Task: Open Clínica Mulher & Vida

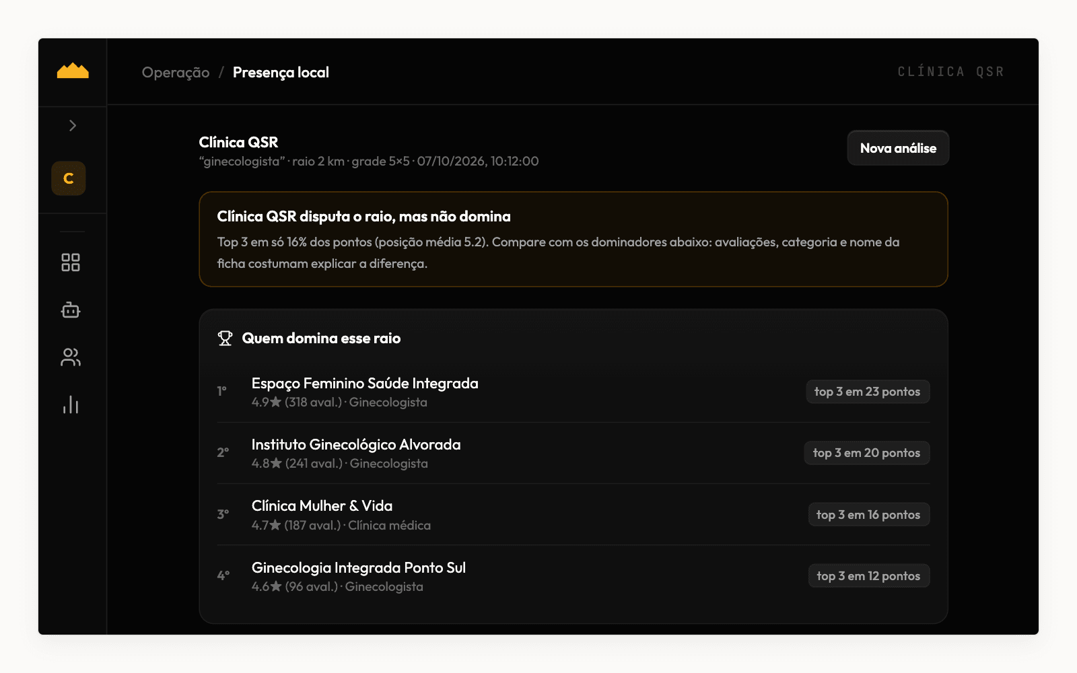Action: point(322,506)
